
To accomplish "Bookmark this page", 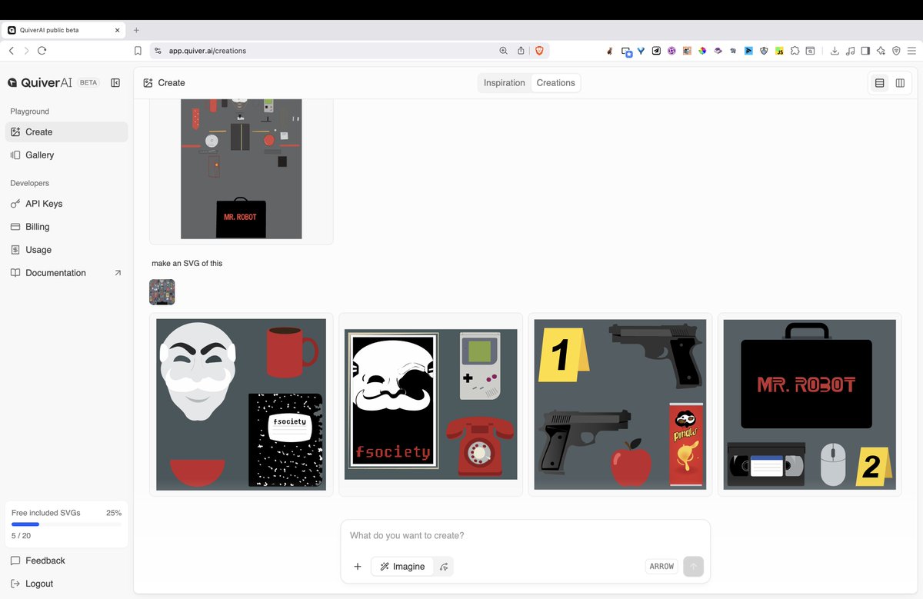I will (138, 51).
